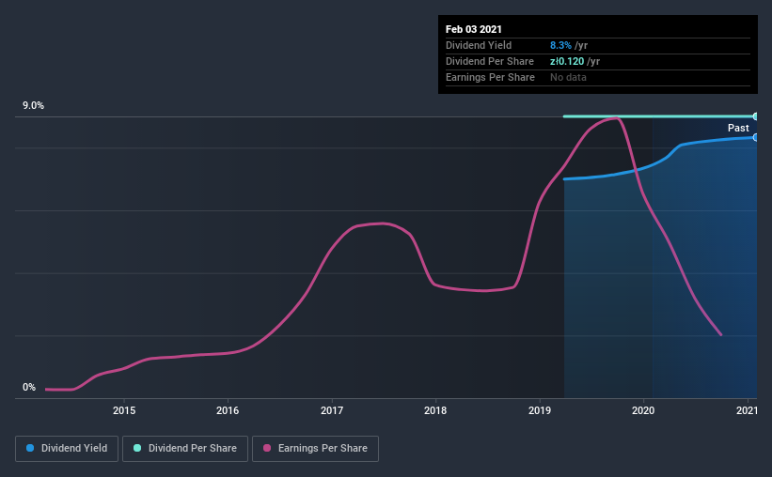This screenshot has width=772, height=477.
Task: Click the 2019 x-axis label
Action: coord(540,410)
